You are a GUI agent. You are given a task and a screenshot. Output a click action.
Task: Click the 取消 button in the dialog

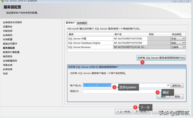tap(177, 97)
